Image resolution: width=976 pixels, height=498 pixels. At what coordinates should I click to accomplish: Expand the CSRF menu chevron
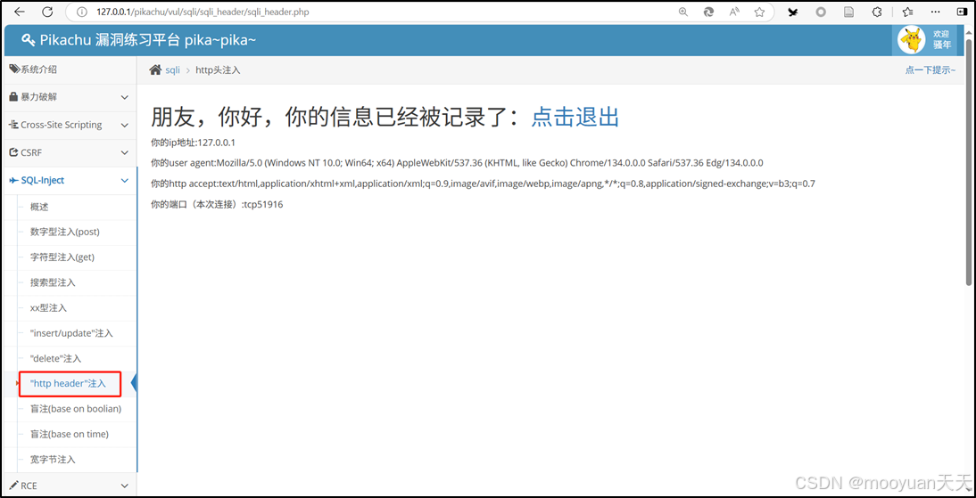[x=125, y=152]
